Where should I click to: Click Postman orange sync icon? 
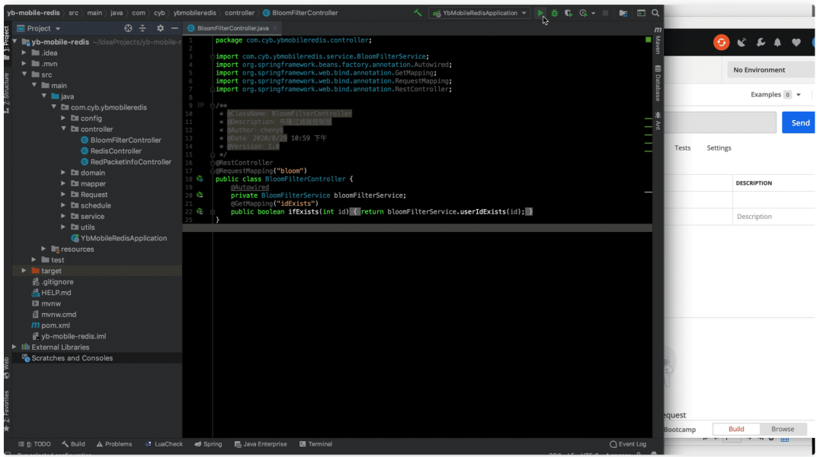tap(721, 43)
